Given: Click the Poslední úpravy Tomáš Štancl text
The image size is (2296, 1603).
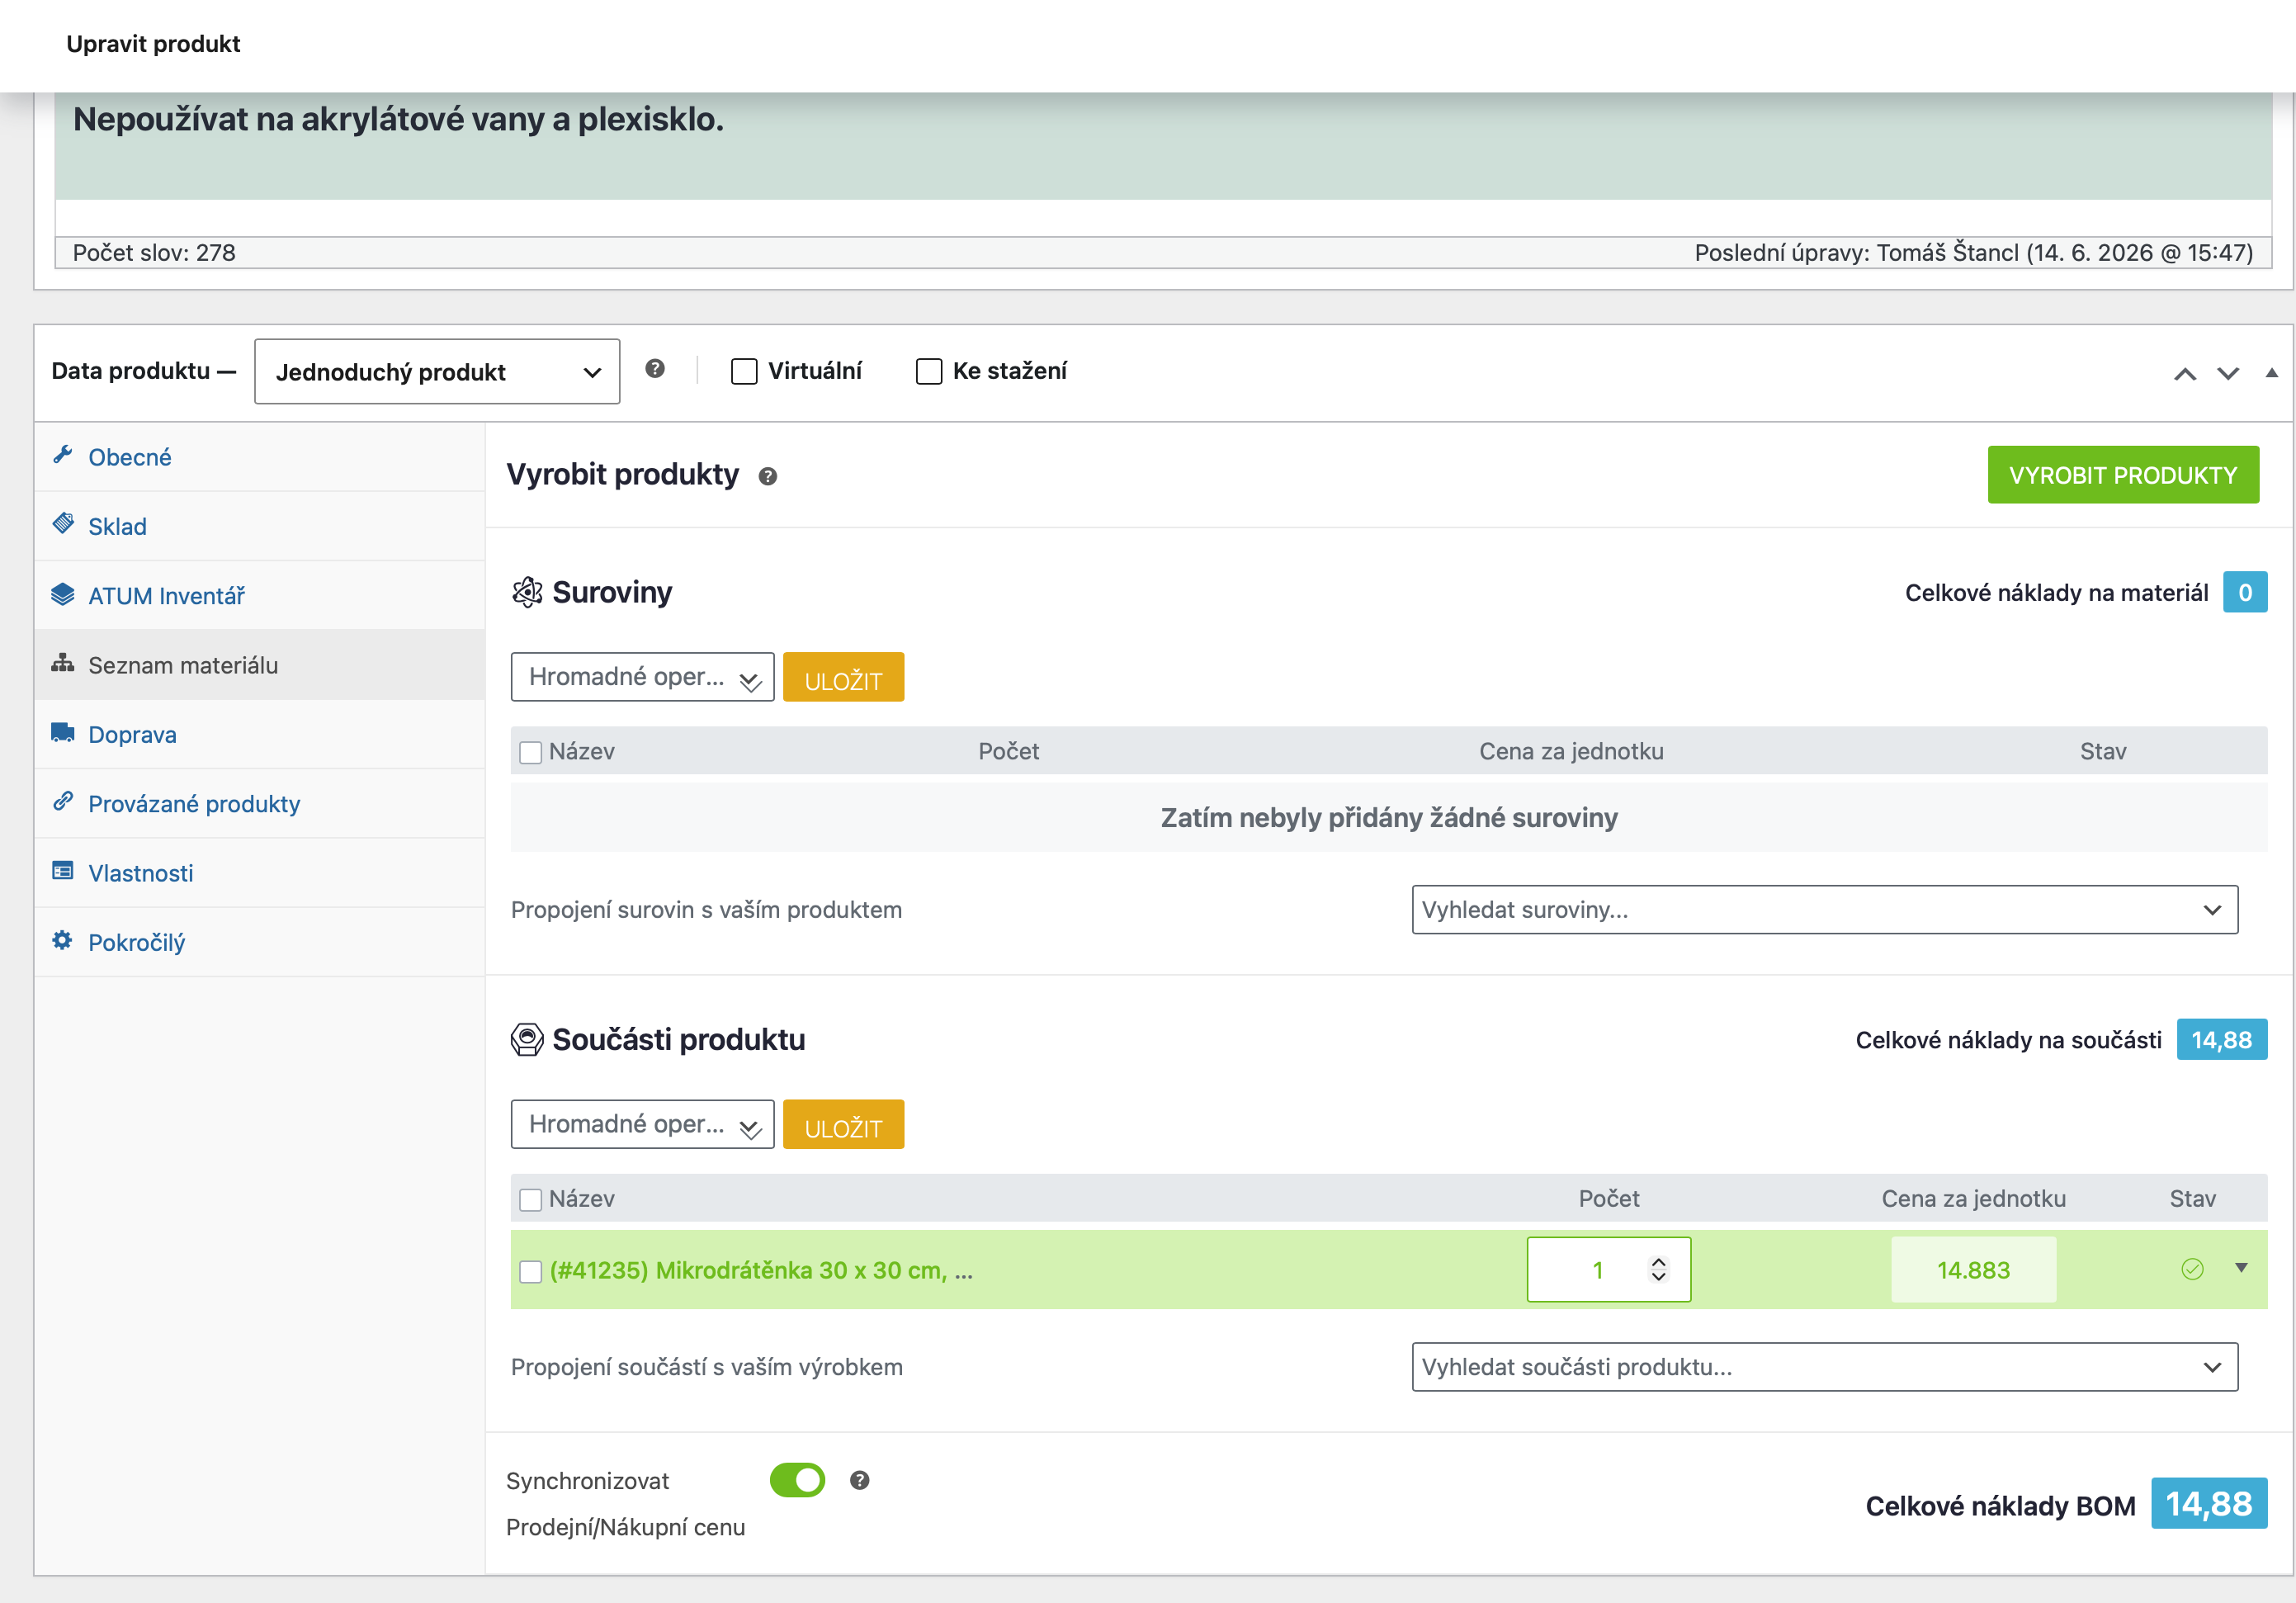Looking at the screenshot, I should pyautogui.click(x=1973, y=252).
